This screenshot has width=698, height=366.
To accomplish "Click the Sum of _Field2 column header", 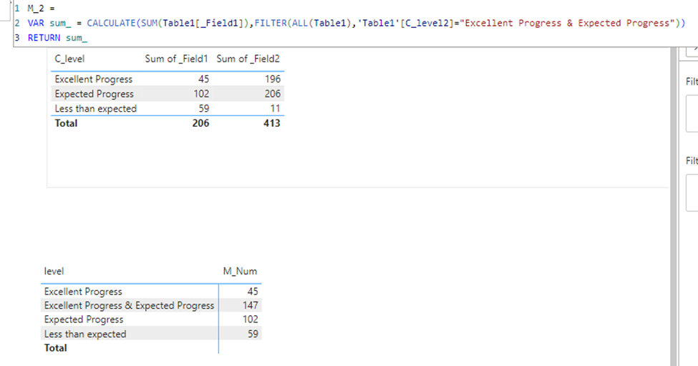I will click(x=248, y=59).
